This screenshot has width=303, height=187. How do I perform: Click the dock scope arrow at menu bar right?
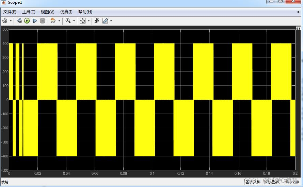tap(298, 12)
